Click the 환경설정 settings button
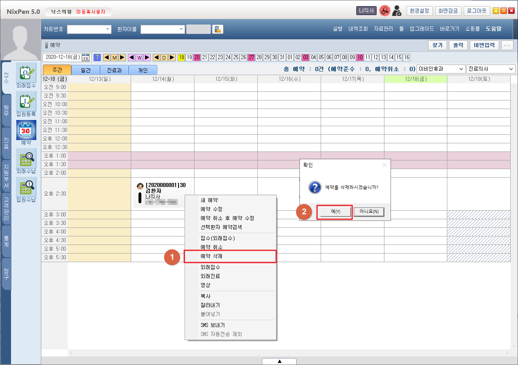This screenshot has height=365, width=518. (419, 11)
